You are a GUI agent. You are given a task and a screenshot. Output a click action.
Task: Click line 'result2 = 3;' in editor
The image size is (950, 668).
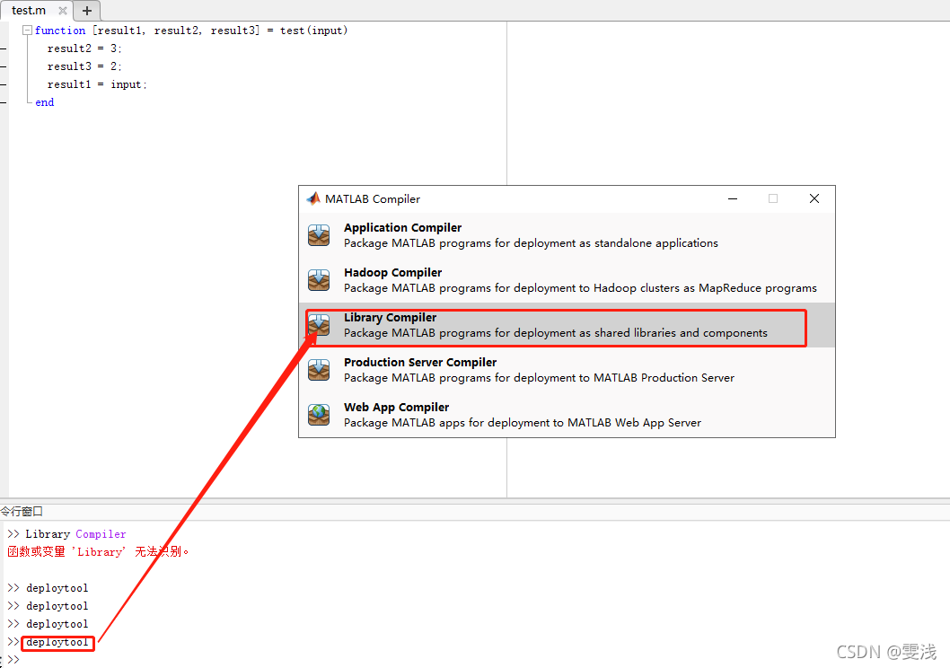(x=84, y=48)
